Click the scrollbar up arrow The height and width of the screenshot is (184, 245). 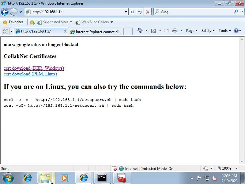242,40
